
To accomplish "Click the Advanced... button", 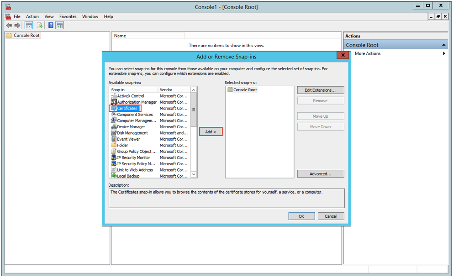I will [321, 174].
